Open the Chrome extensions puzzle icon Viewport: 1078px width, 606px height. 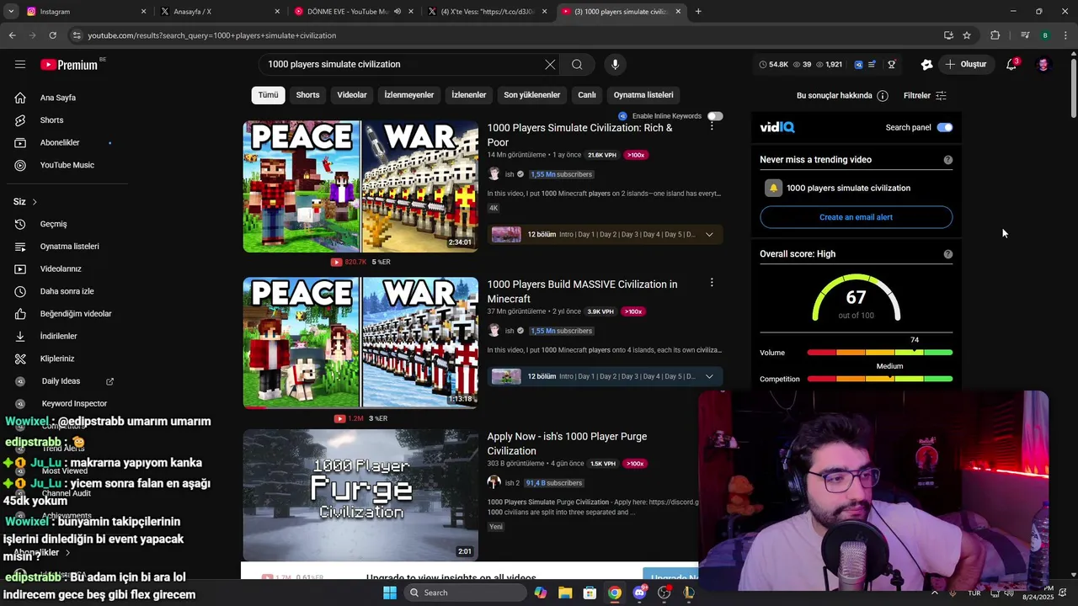click(995, 35)
